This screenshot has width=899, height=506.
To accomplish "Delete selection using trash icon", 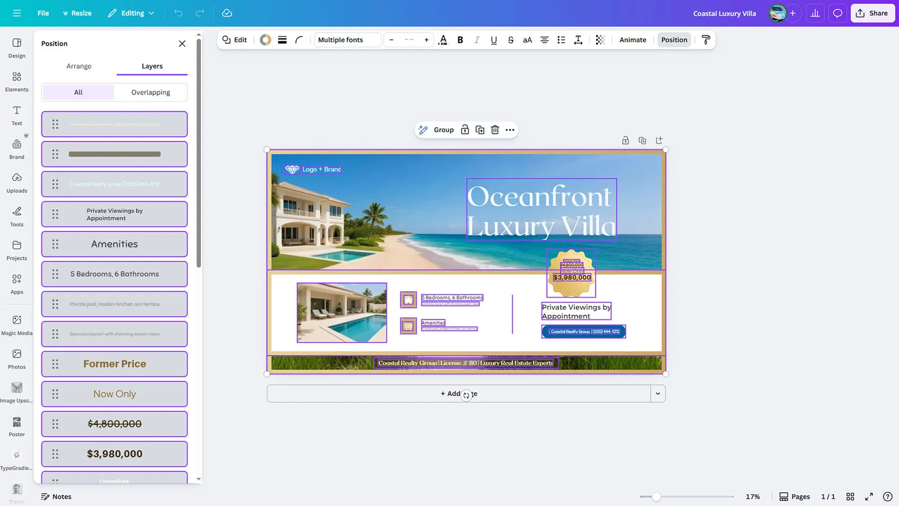I will 494,130.
